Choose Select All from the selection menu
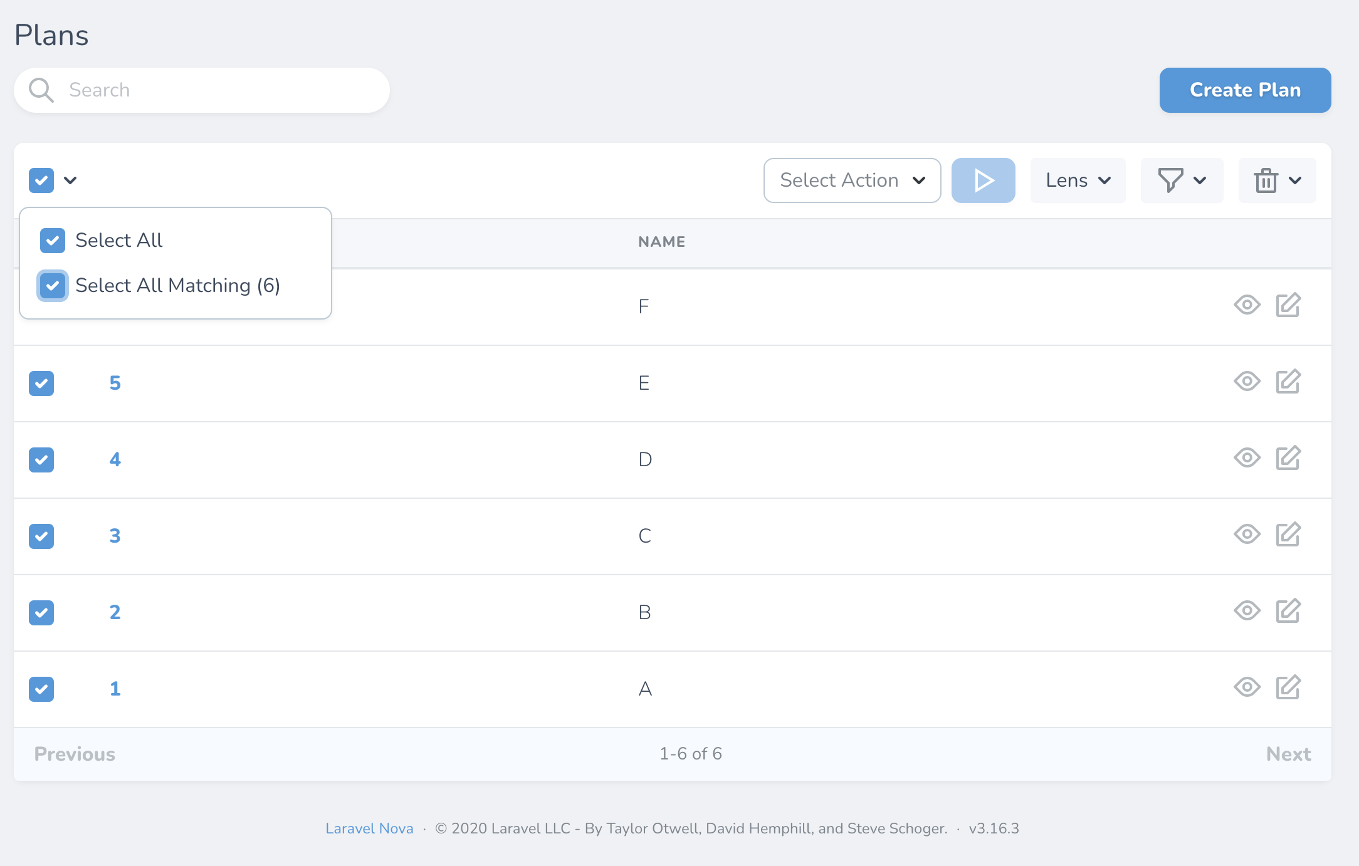The image size is (1359, 866). 119,240
